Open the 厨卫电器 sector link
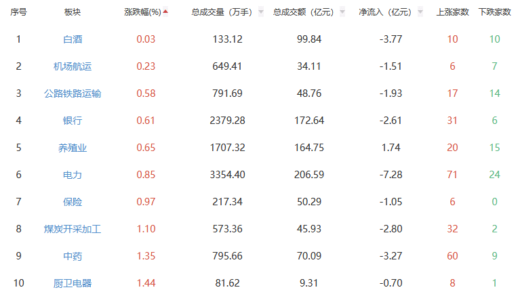 (x=72, y=283)
